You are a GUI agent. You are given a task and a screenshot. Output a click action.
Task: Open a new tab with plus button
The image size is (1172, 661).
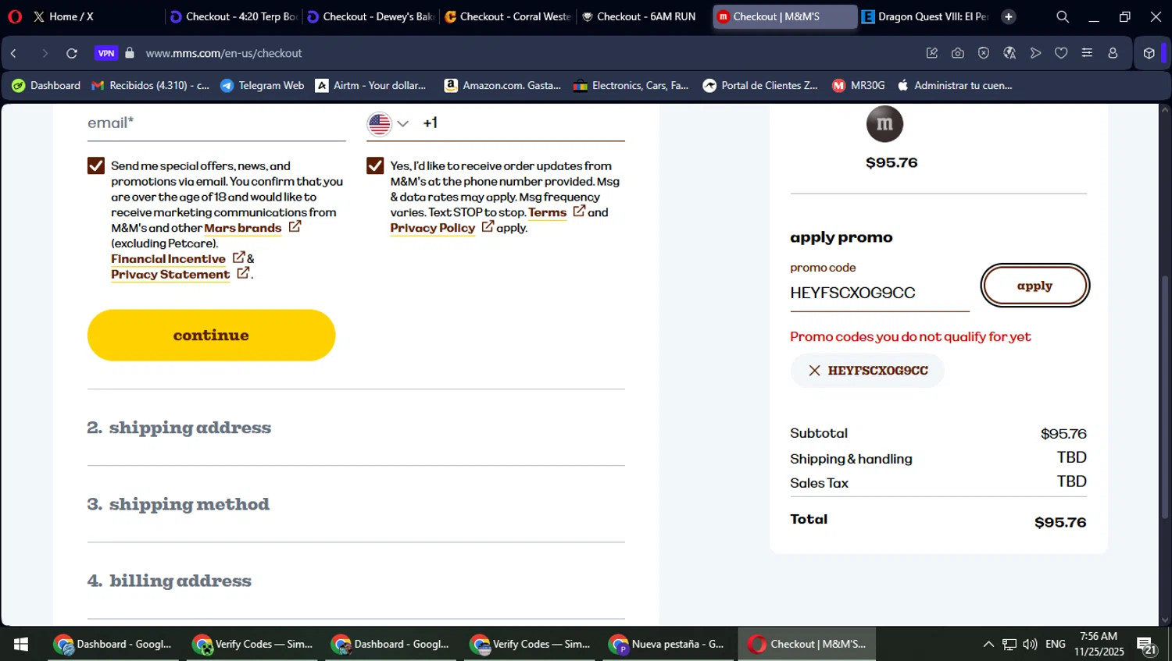(1009, 16)
